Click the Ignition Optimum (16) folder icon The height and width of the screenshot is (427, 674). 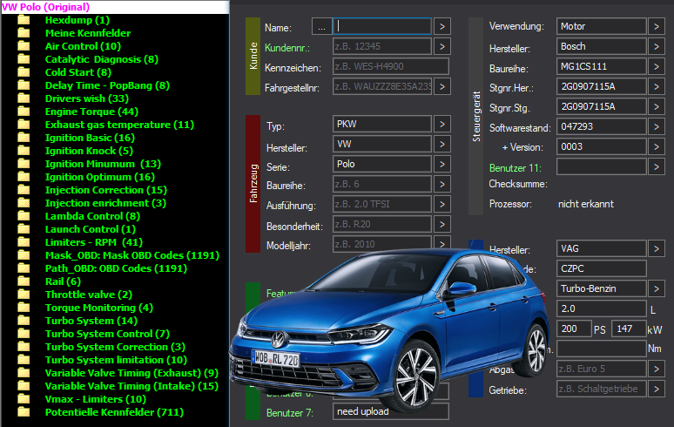pyautogui.click(x=24, y=177)
